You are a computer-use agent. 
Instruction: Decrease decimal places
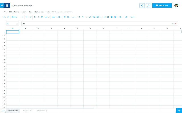tap(90, 17)
